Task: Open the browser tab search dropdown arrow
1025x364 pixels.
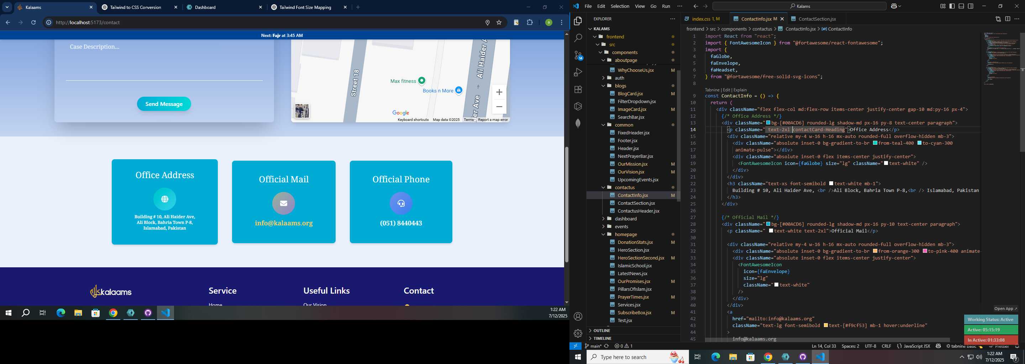Action: pos(7,7)
